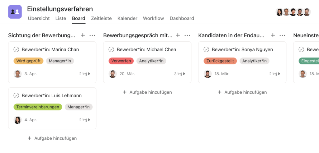
Task: Click the plus icon beside Bewerbungsgespräch column title
Action: click(178, 35)
